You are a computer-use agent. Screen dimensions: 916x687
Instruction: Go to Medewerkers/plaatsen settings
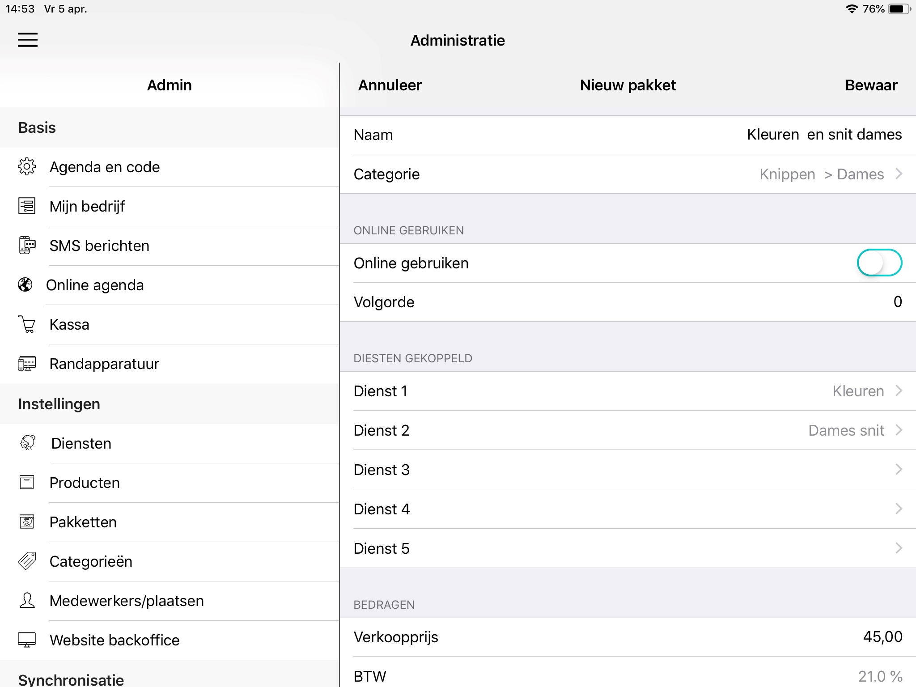(127, 601)
